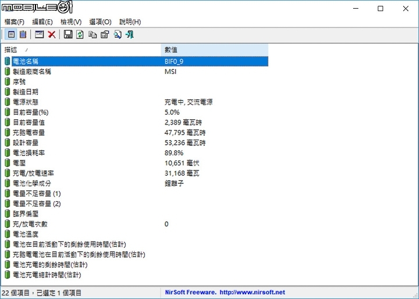This screenshot has height=299, width=419.
Task: Click the BIF0_9 value cell
Action: (174, 62)
